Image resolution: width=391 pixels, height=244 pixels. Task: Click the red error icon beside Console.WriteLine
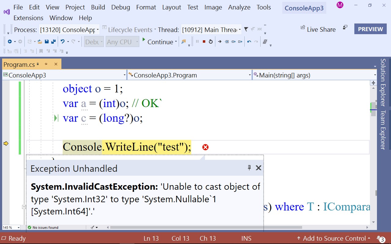click(205, 147)
